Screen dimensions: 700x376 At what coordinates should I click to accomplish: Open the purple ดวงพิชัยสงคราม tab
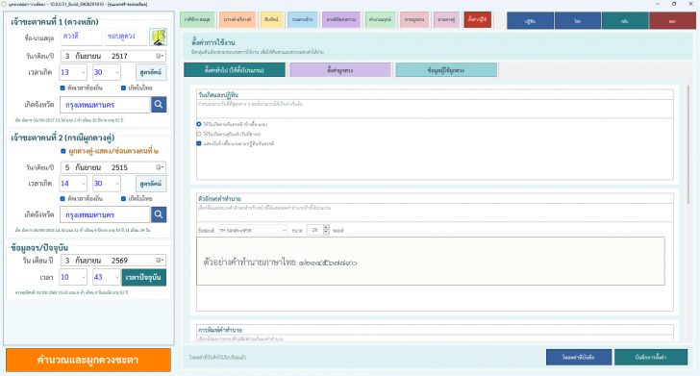click(x=341, y=19)
